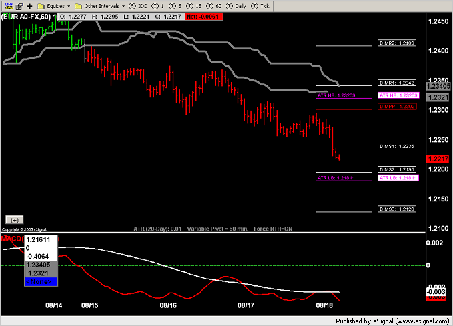The width and height of the screenshot is (453, 326).
Task: Click the white -0.003 MACD value marker
Action: click(x=436, y=291)
